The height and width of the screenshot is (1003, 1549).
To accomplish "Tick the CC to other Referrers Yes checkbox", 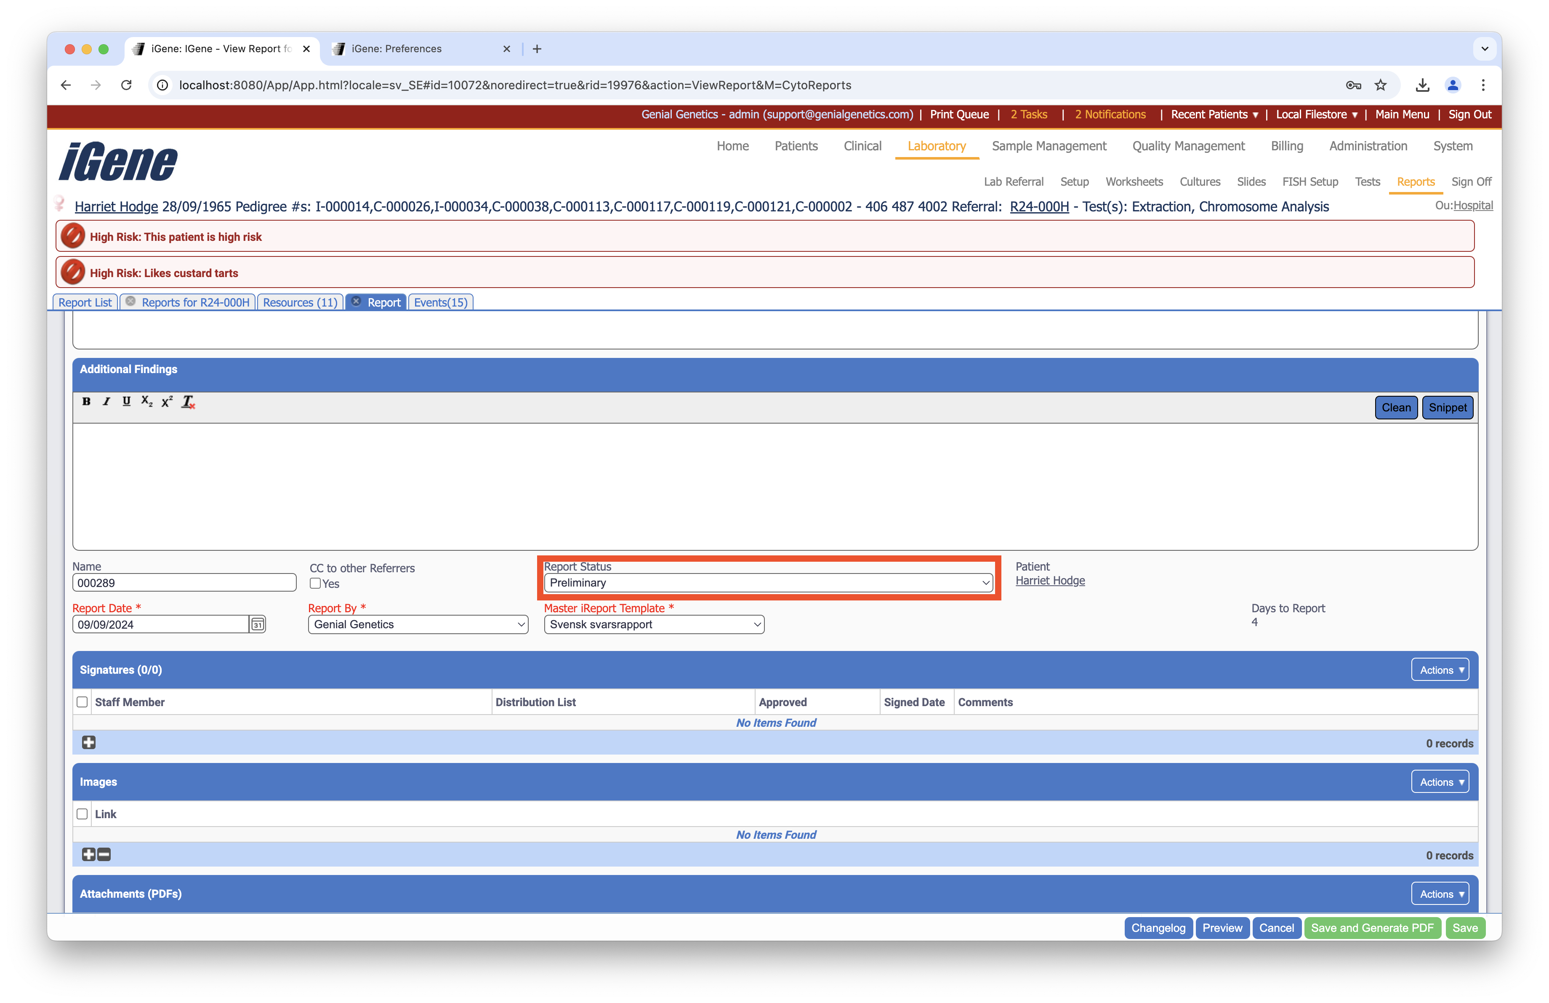I will pos(316,584).
